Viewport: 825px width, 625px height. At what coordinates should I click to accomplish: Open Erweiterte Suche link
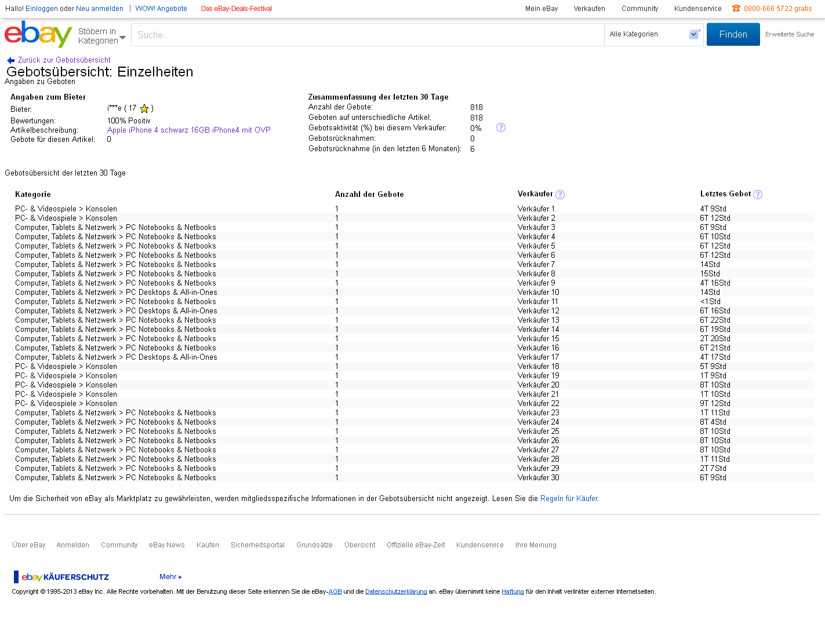click(790, 34)
